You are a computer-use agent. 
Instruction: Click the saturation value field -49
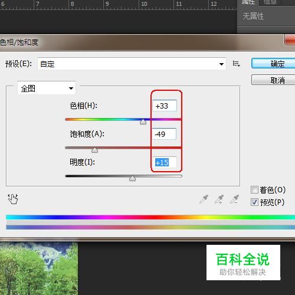[x=164, y=134]
